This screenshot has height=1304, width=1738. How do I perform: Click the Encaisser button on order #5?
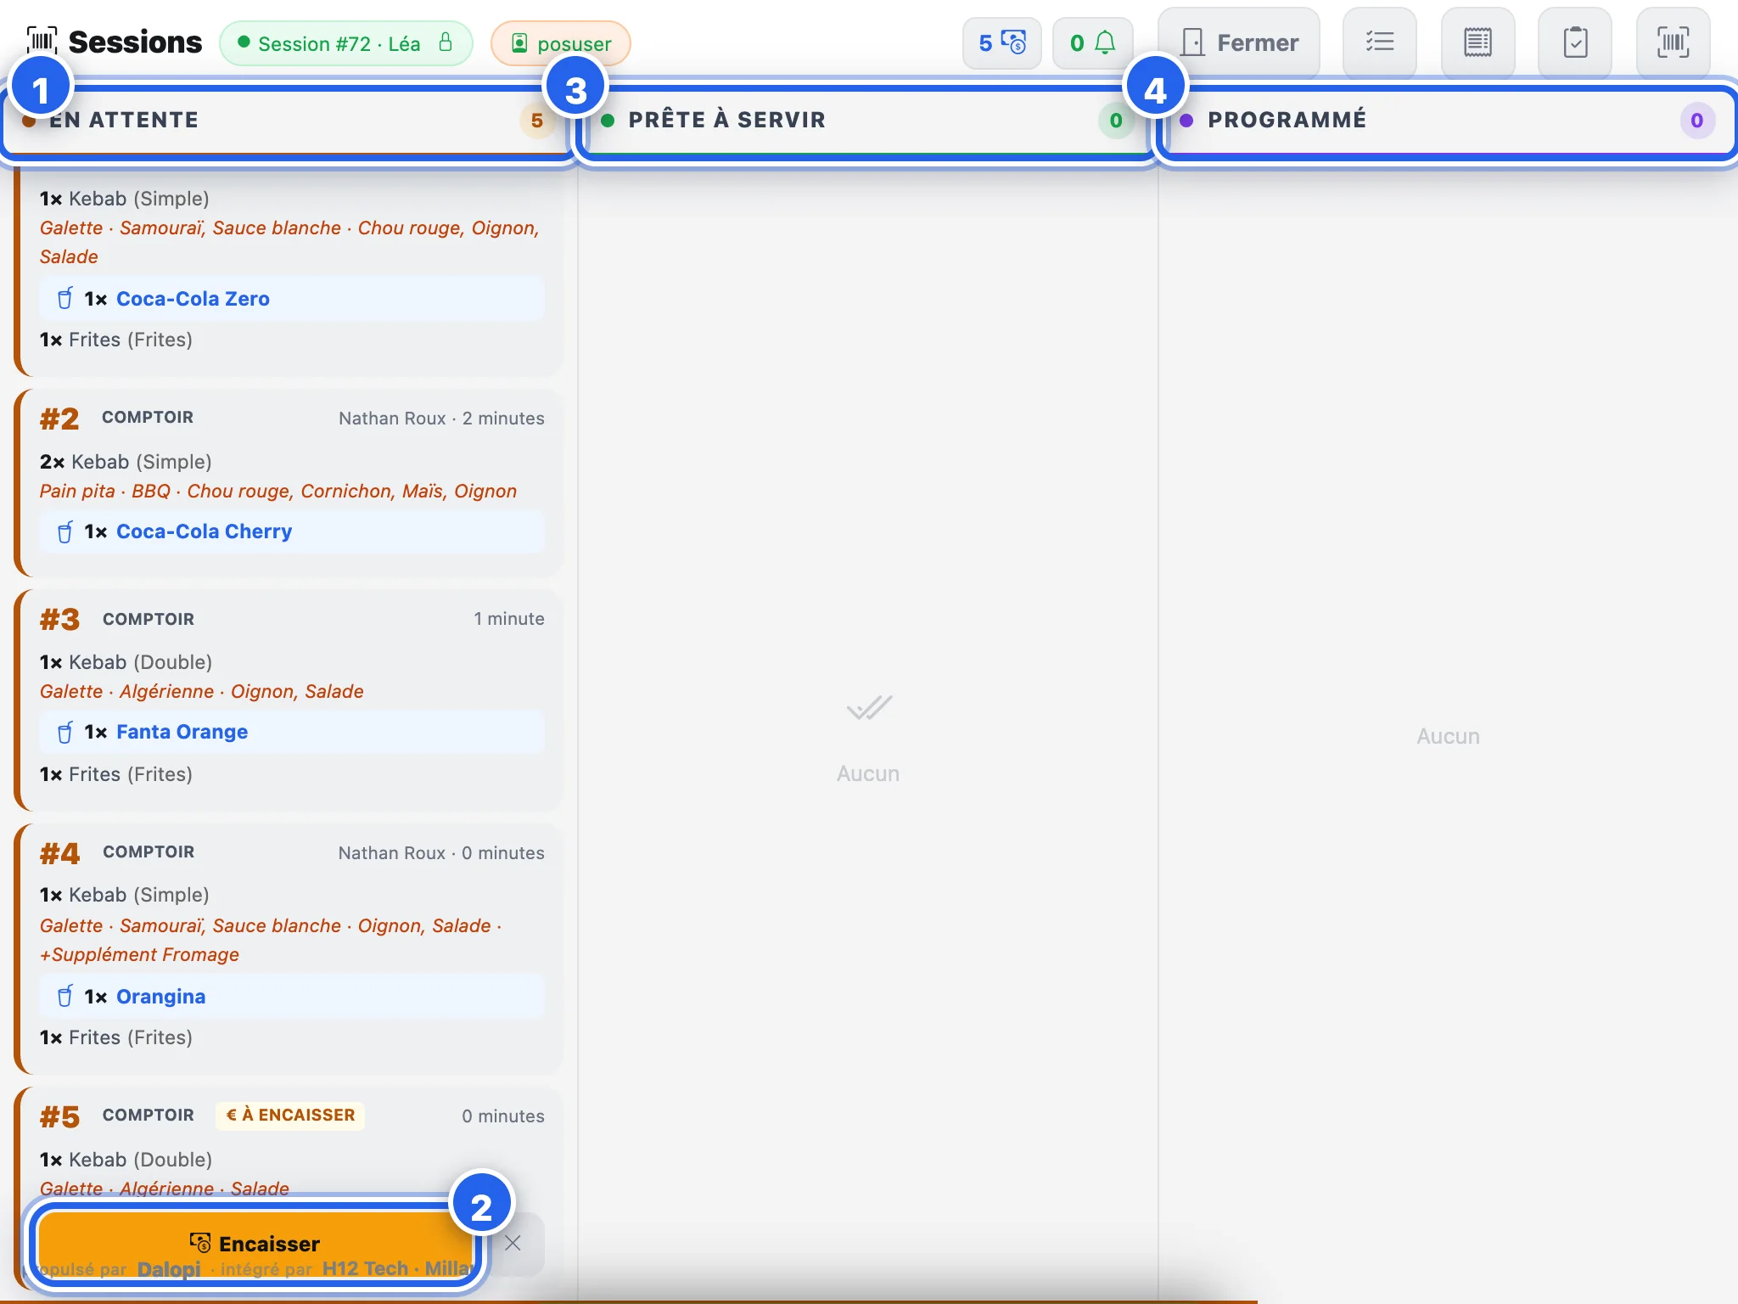click(255, 1244)
